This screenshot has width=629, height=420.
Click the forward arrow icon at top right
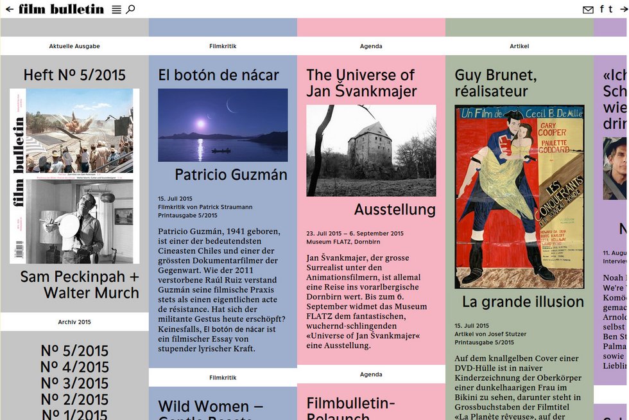point(624,9)
